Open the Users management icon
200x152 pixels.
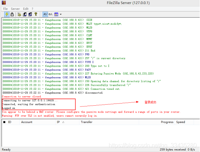[25, 14]
